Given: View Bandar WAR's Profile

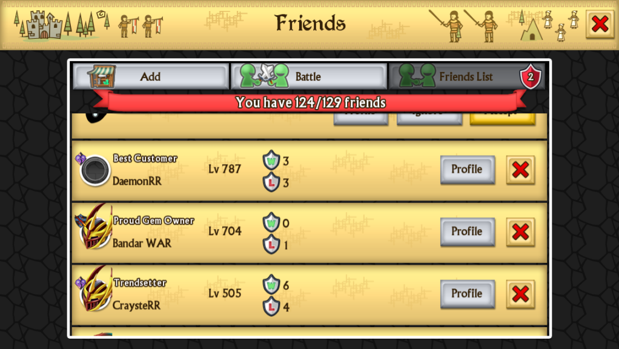Looking at the screenshot, I should coord(468,231).
